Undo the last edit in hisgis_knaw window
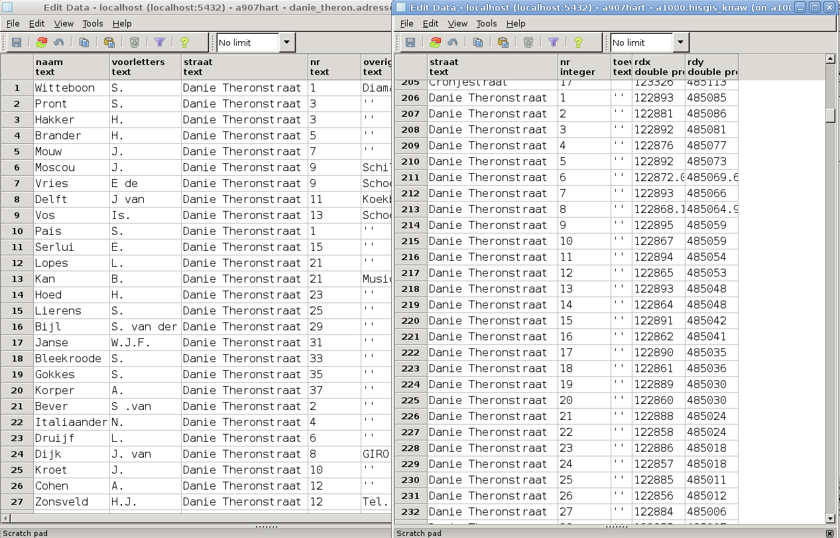This screenshot has width=840, height=538. pos(452,42)
